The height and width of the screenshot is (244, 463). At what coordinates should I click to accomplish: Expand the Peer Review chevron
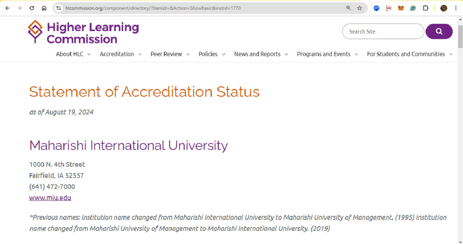pos(188,54)
